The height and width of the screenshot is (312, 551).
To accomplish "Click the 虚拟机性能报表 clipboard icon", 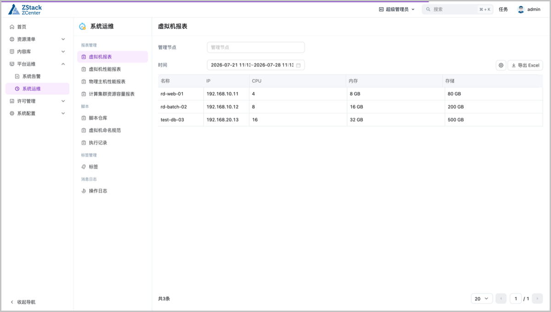I will point(84,69).
